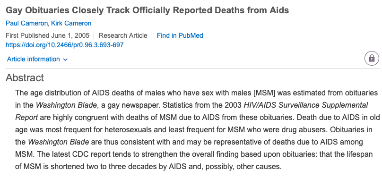The width and height of the screenshot is (382, 179).
Task: Click the chevron arrow beside Article information
Action: [x=65, y=60]
